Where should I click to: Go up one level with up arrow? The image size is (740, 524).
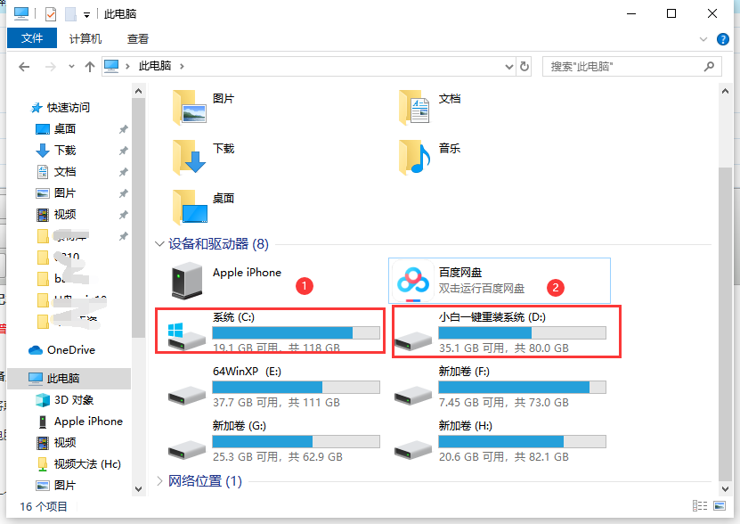click(89, 67)
